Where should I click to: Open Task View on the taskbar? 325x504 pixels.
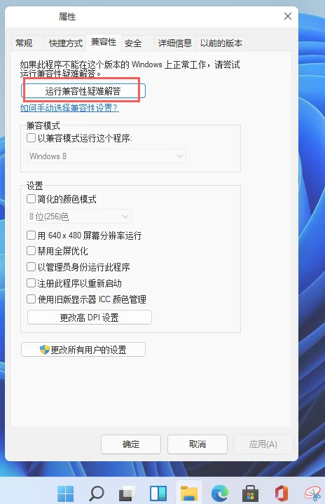coord(127,493)
